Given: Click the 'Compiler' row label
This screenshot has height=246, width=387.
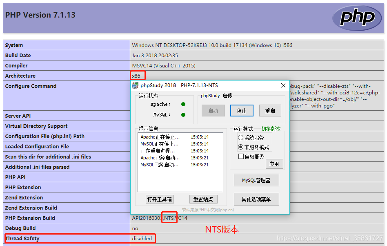Looking at the screenshot, I should 16,66.
